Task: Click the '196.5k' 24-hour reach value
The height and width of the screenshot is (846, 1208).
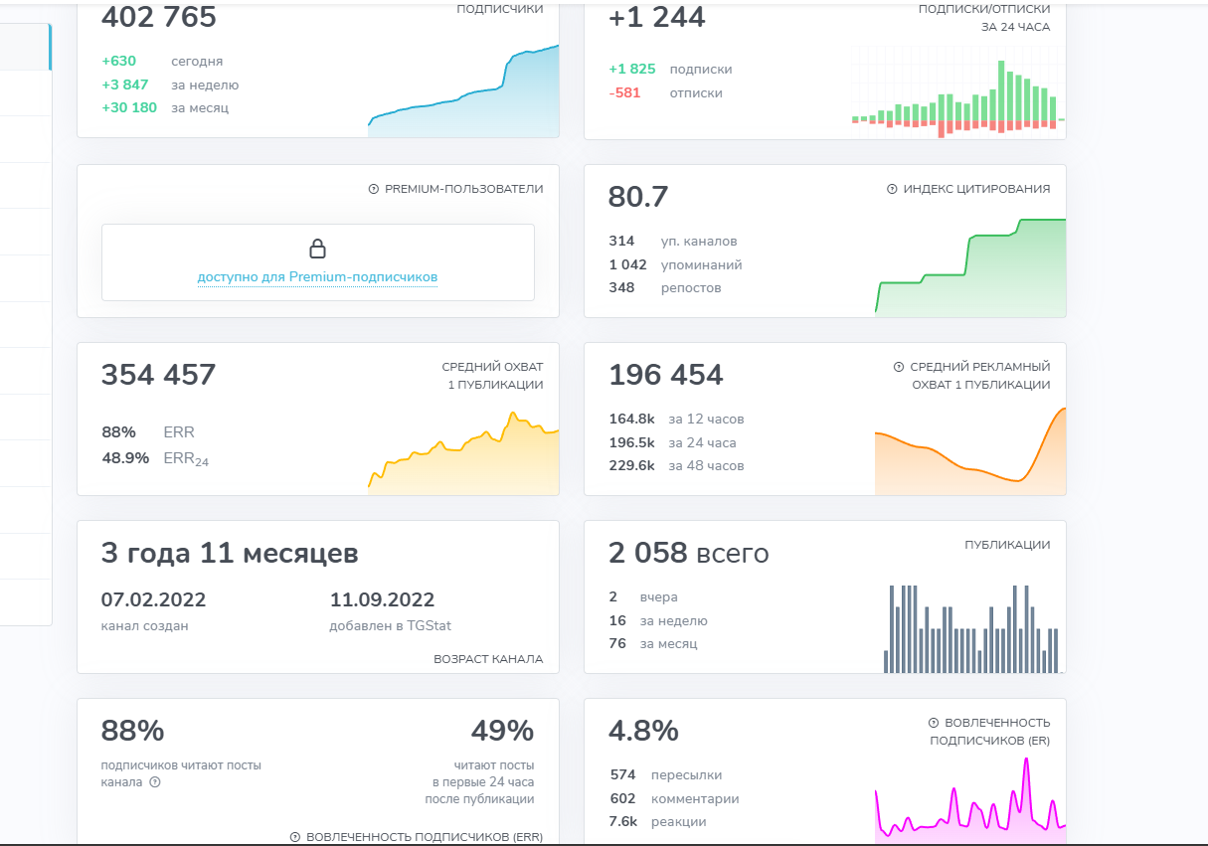Action: point(631,443)
